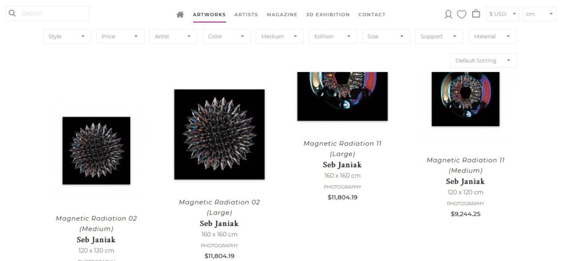Open the wishlist heart icon

[462, 15]
